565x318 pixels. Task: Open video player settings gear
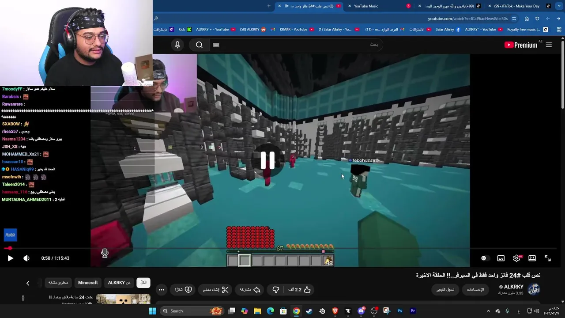[x=516, y=258]
